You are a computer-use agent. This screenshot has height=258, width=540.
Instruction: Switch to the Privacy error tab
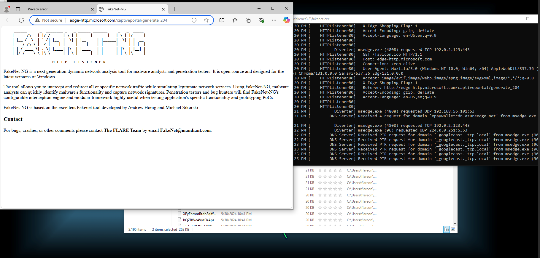click(58, 9)
